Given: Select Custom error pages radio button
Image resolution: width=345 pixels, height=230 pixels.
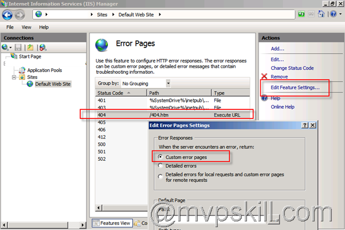Looking at the screenshot, I should click(160, 157).
